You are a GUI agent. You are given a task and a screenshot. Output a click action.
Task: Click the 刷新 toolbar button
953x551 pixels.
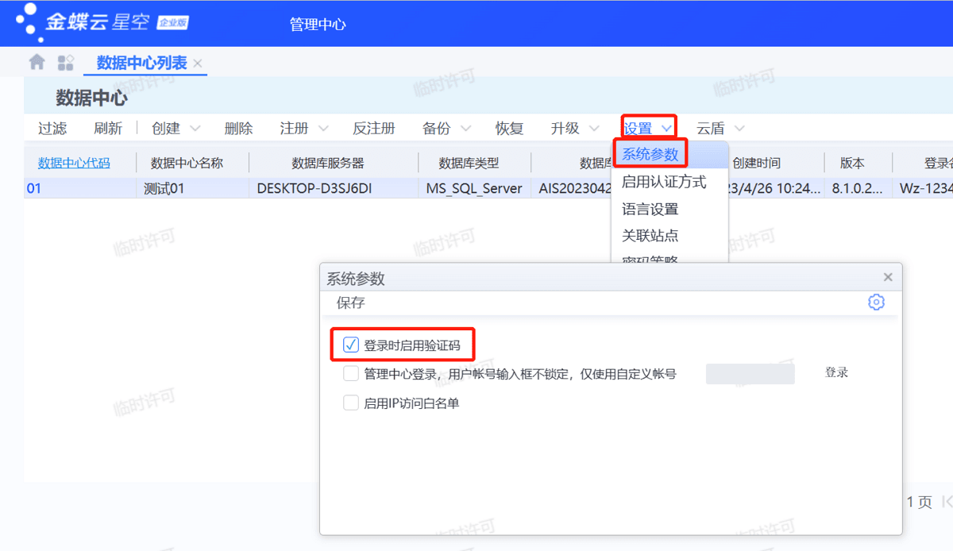(x=108, y=129)
